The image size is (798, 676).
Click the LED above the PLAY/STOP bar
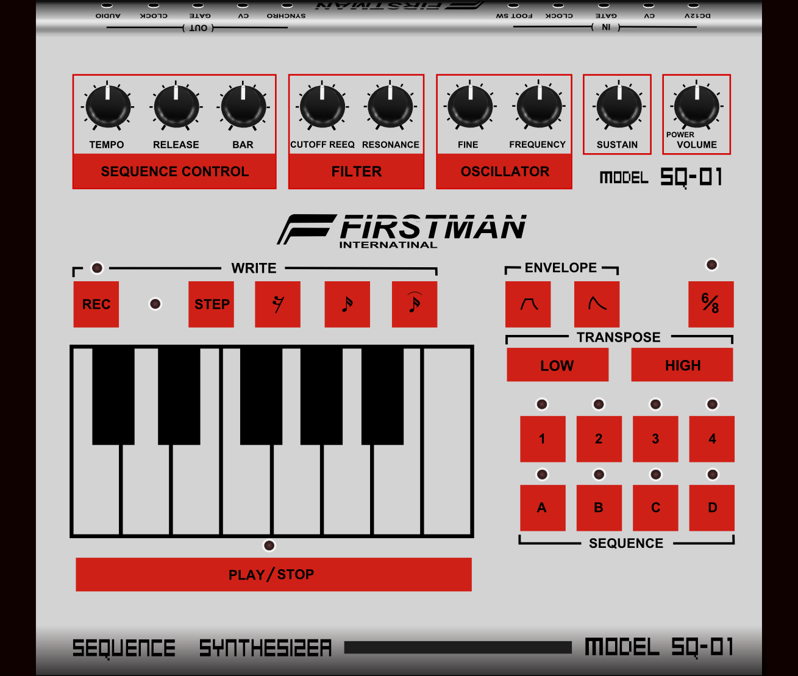click(269, 545)
